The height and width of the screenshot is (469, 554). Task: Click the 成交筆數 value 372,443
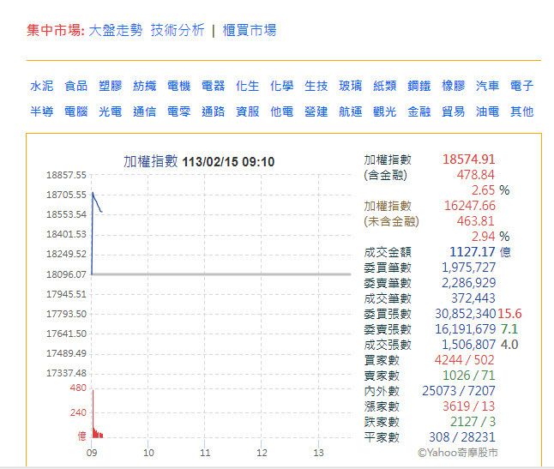473,298
